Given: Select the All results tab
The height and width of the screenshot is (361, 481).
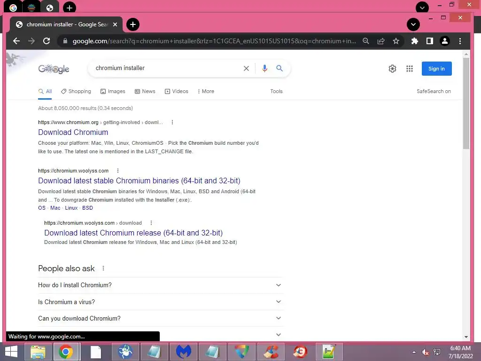Looking at the screenshot, I should click(45, 91).
